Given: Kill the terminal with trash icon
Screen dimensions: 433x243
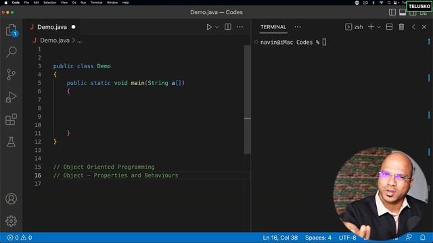Looking at the screenshot, I should point(401,27).
